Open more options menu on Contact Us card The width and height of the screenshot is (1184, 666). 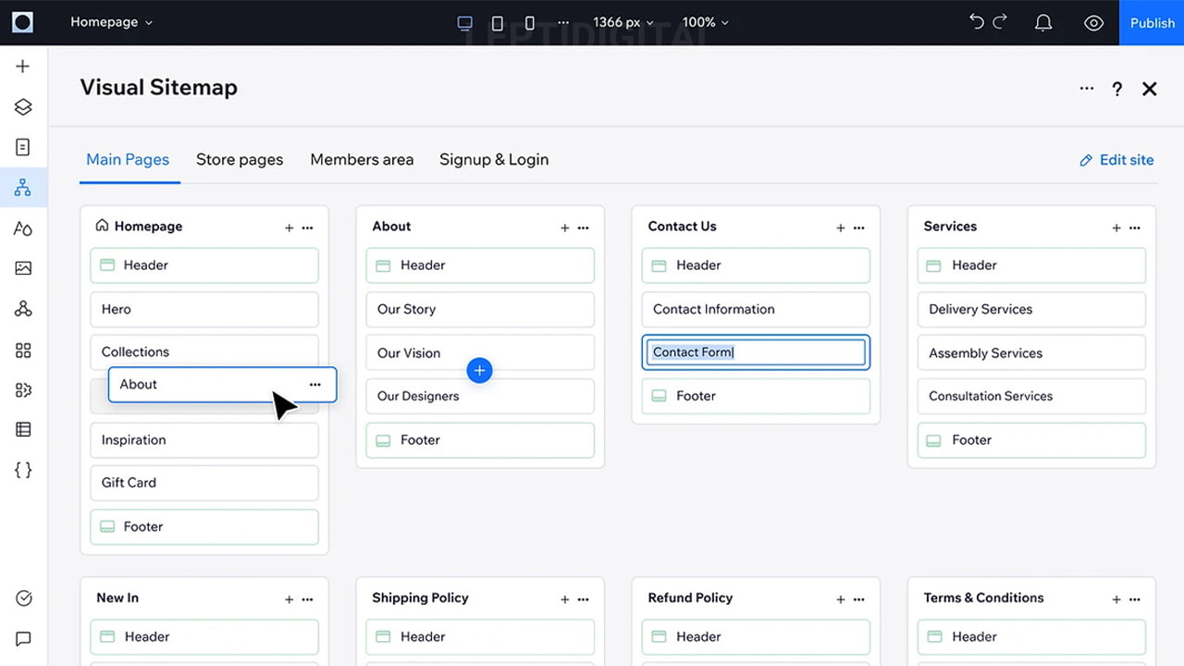point(858,228)
